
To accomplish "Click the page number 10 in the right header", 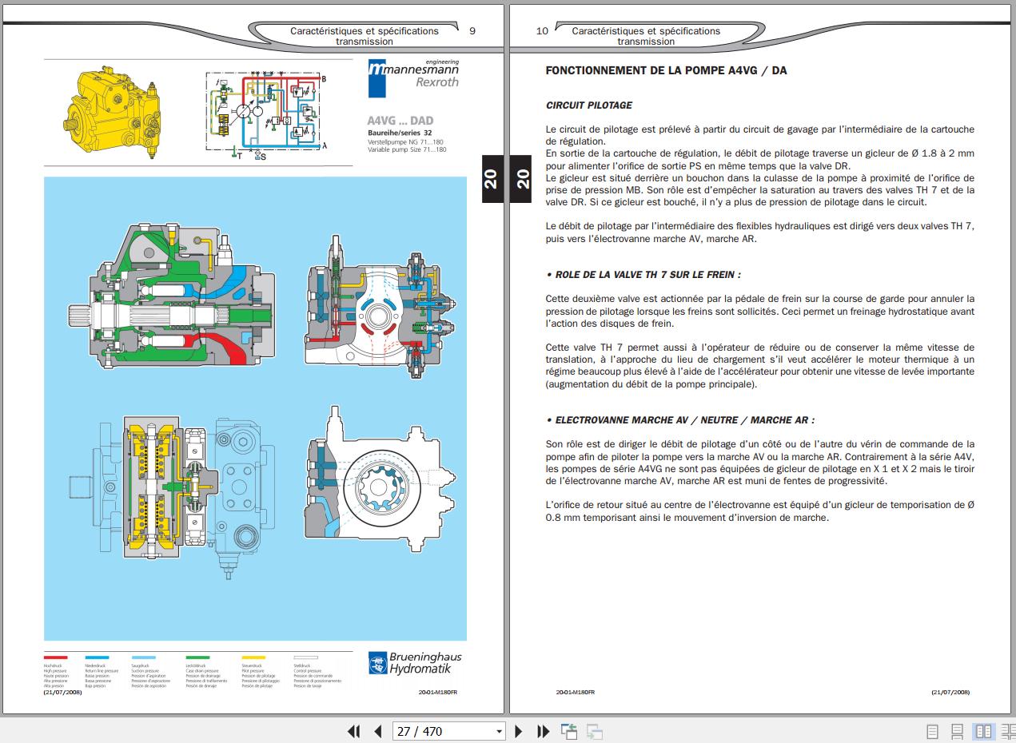I will (542, 31).
